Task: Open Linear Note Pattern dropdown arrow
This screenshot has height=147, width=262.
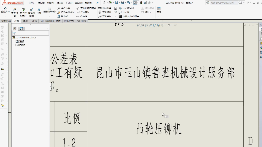Action: 49,17
